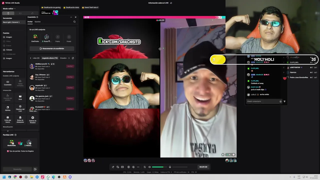Image resolution: width=320 pixels, height=180 pixels.
Task: Select the portrait phone layout icon
Action: coord(8,13)
